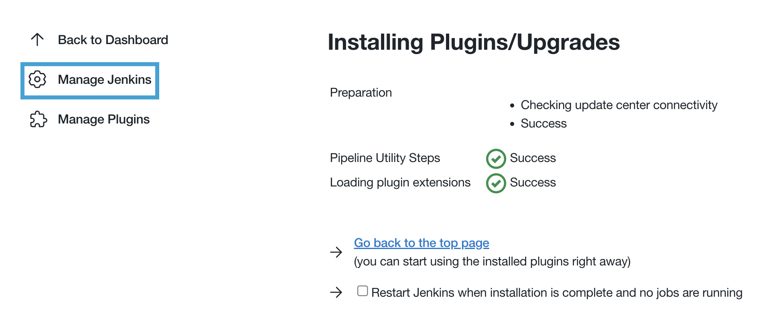This screenshot has width=758, height=324.
Task: Click the green checkmark beside Pipeline Utility Steps
Action: click(496, 158)
